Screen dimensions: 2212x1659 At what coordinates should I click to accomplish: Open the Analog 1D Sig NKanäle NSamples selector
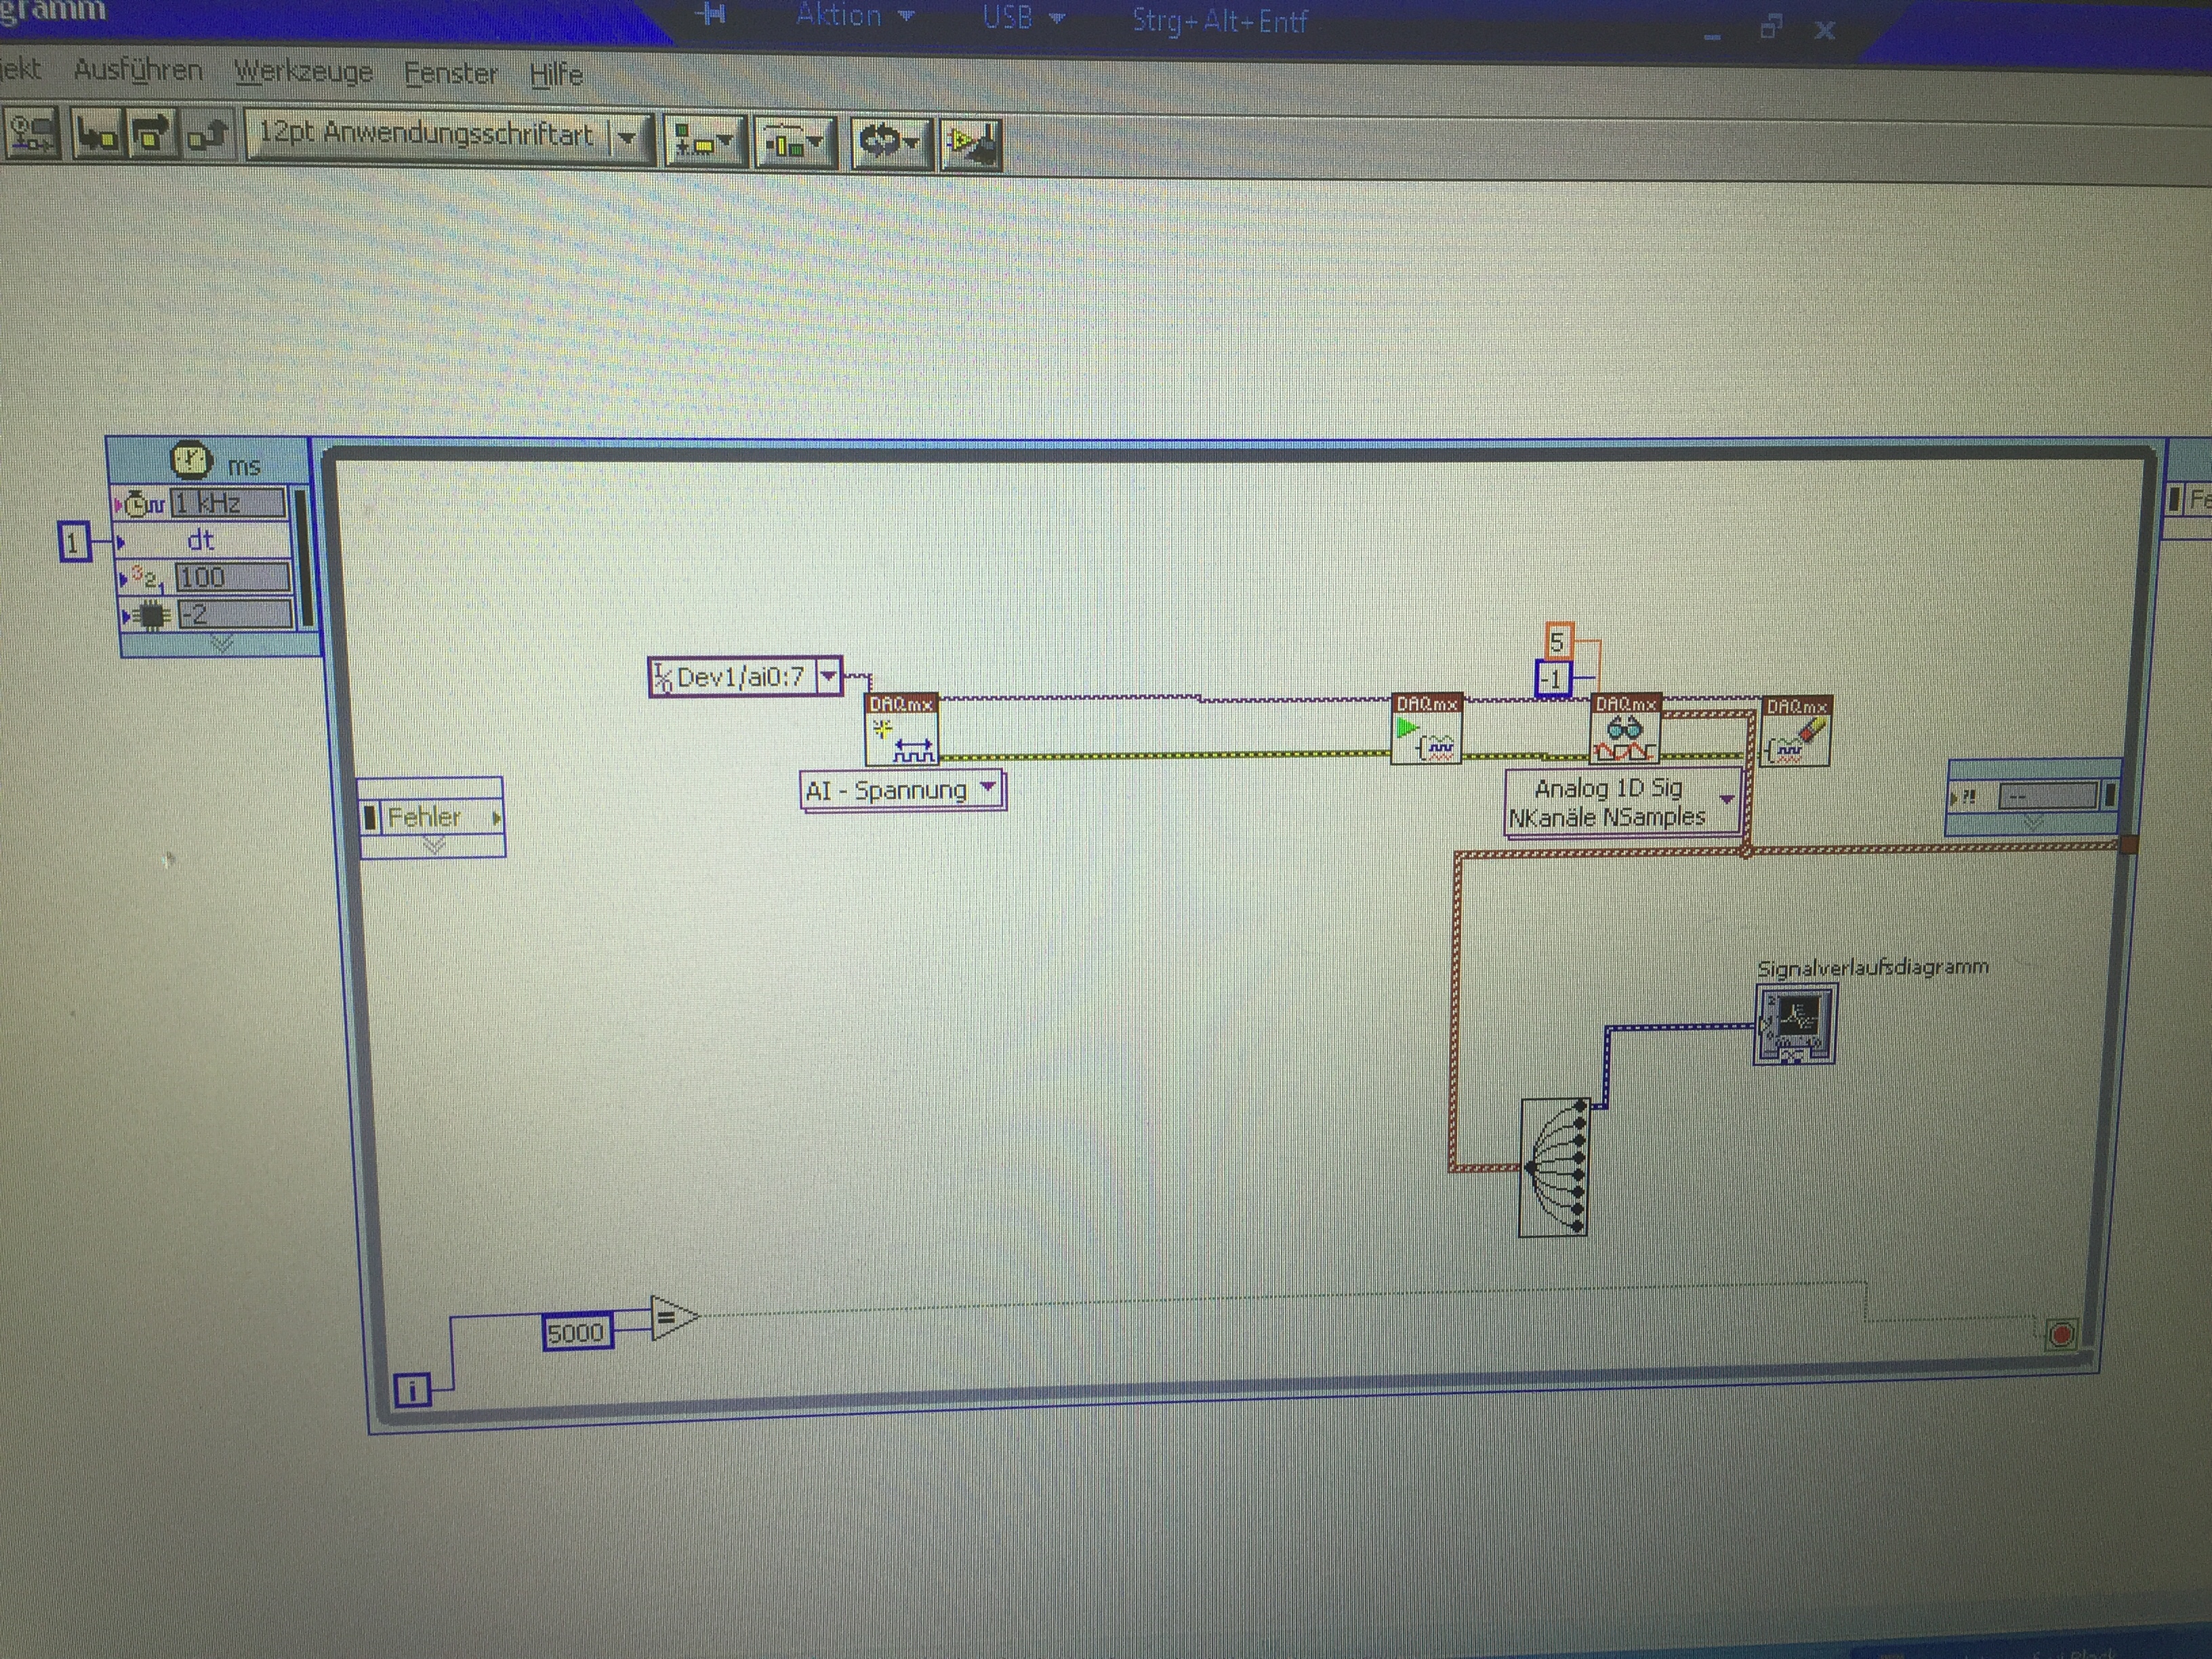coord(1726,800)
